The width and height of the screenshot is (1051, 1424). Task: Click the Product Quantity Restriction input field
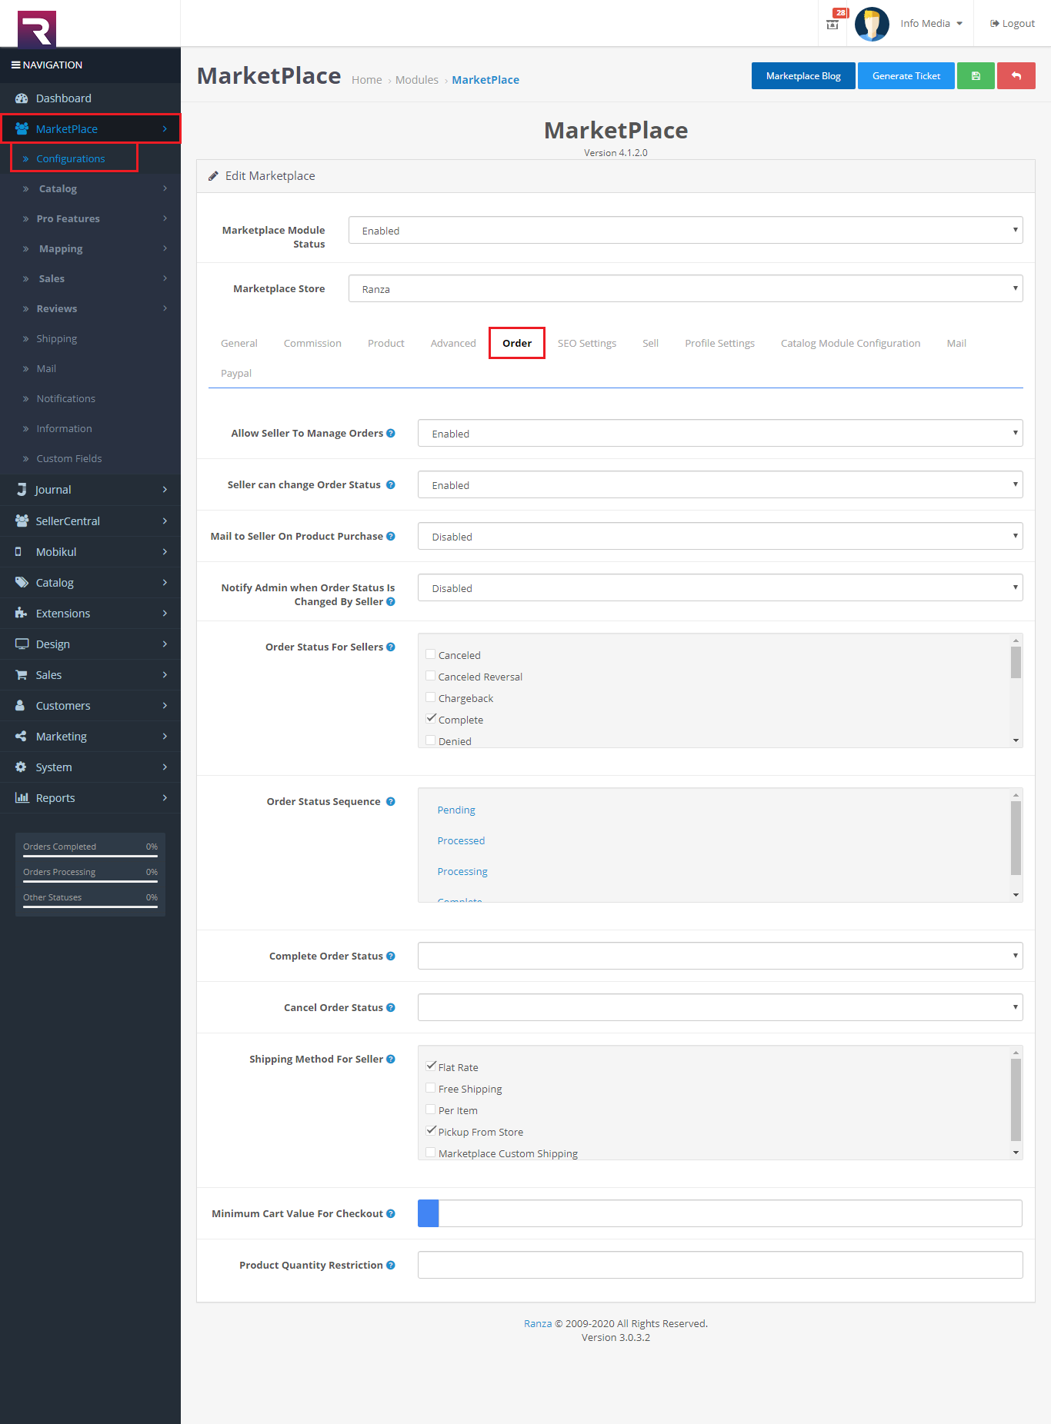tap(720, 1265)
